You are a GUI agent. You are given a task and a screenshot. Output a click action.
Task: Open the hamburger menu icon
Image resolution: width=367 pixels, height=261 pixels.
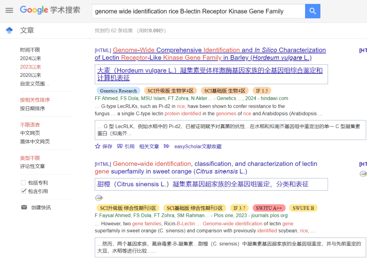[x=9, y=10]
